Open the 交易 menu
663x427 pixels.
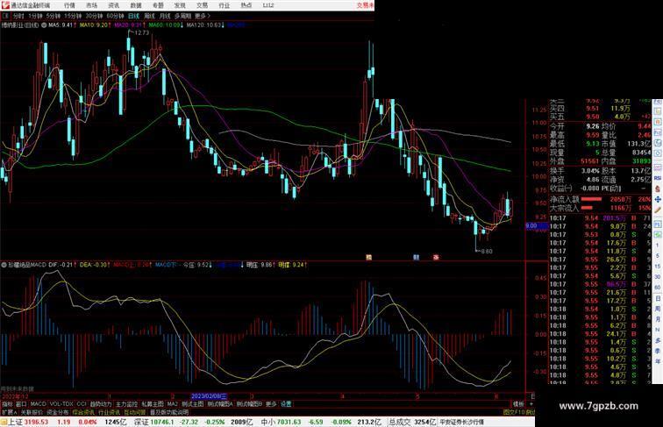point(202,5)
